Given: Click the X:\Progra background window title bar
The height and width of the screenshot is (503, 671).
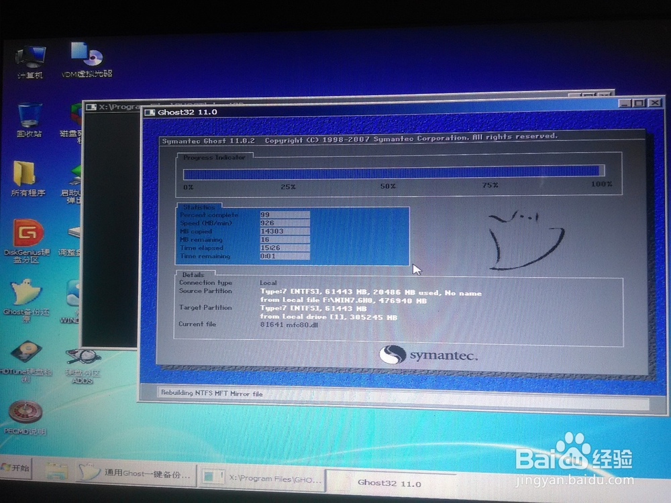Looking at the screenshot, I should (x=113, y=107).
